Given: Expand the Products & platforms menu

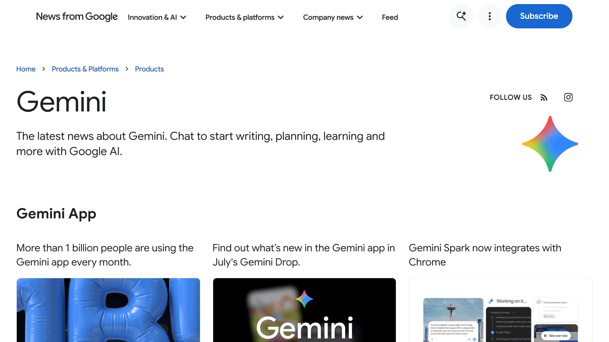Looking at the screenshot, I should tap(245, 17).
